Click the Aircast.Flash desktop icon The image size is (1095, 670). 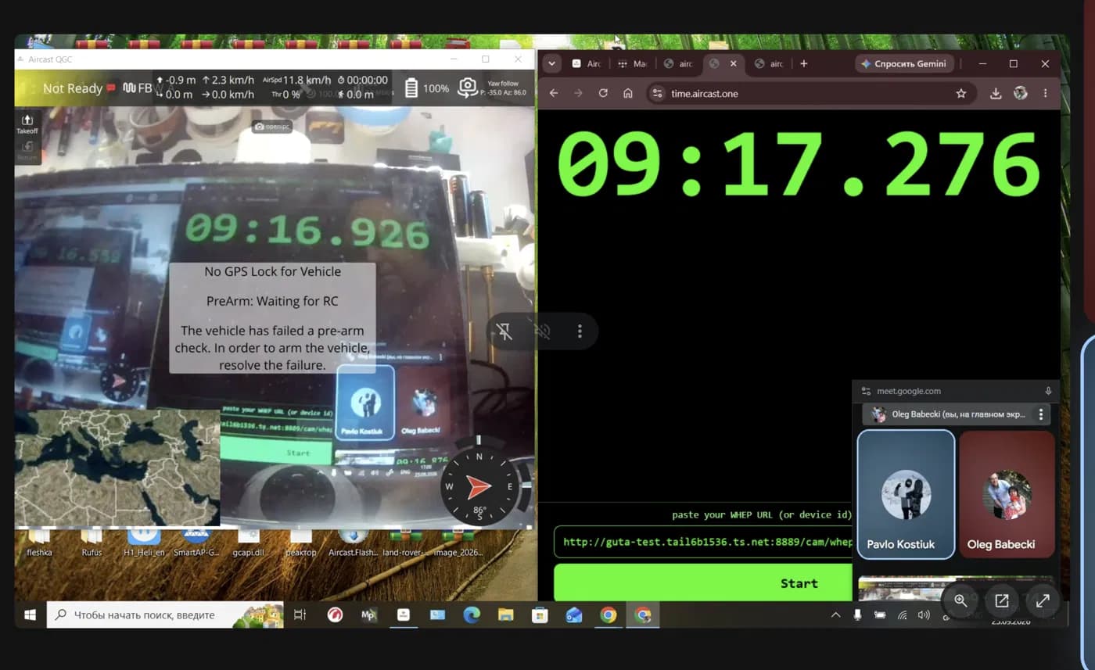[354, 543]
